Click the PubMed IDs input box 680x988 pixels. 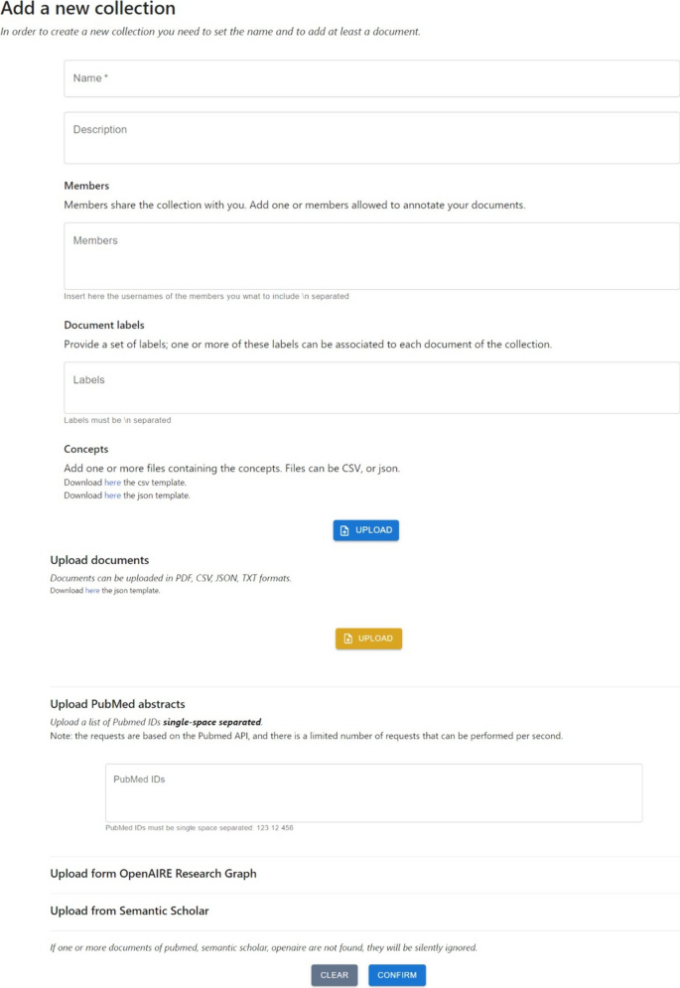(373, 792)
